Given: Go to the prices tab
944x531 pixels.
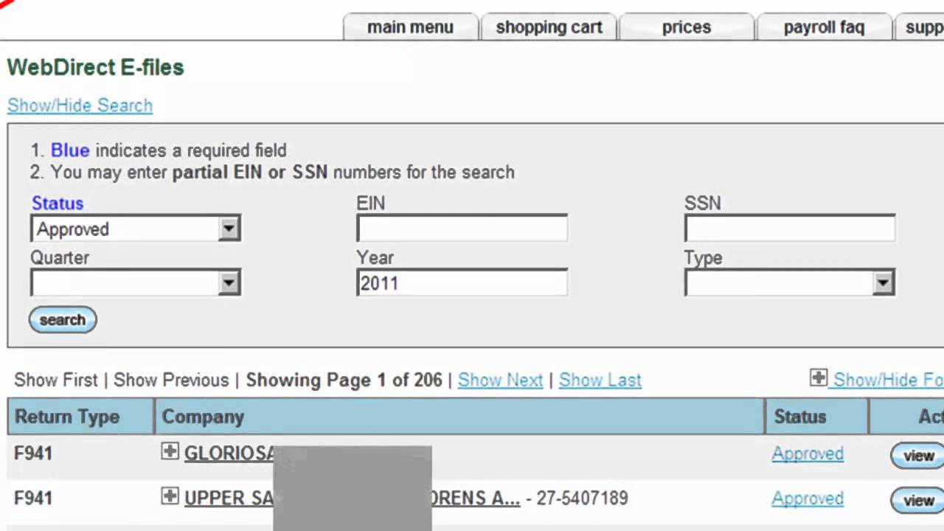Looking at the screenshot, I should (686, 27).
